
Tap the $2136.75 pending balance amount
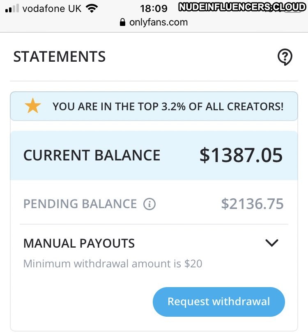tap(252, 204)
